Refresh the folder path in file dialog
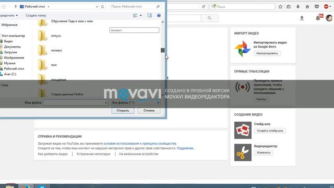This screenshot has width=334, height=188. pos(102,7)
